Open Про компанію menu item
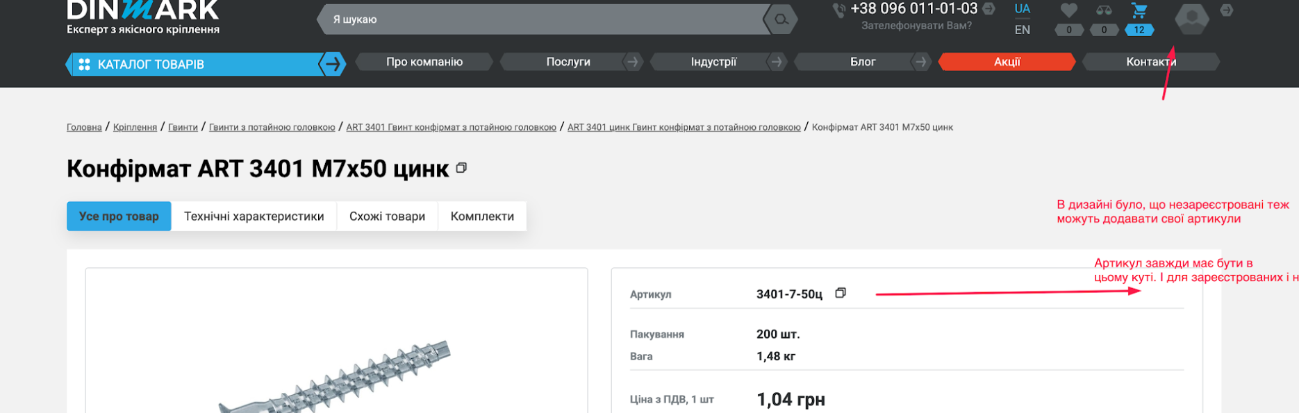This screenshot has height=413, width=1299. pos(424,62)
